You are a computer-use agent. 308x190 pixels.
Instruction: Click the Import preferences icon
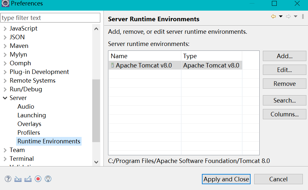[x=18, y=179]
